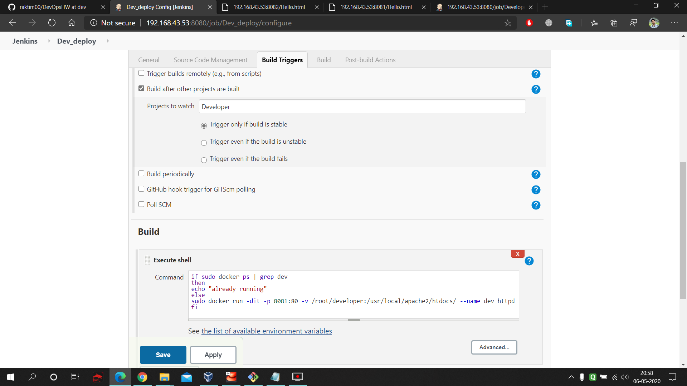Click the red X to remove Execute shell
The height and width of the screenshot is (386, 687).
point(518,253)
